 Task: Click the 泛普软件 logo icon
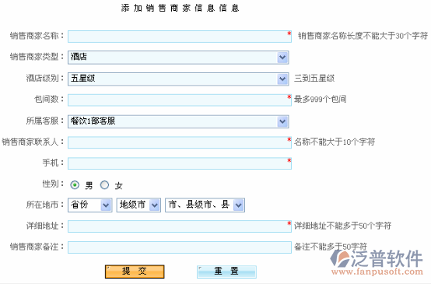coord(339,258)
